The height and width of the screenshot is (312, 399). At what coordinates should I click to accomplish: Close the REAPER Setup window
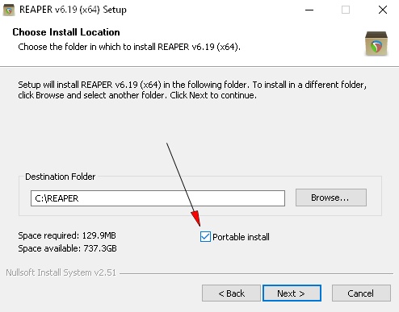[383, 10]
